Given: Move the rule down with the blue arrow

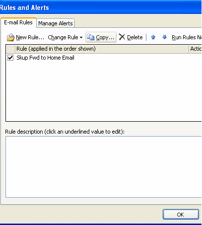Looking at the screenshot, I should click(164, 37).
